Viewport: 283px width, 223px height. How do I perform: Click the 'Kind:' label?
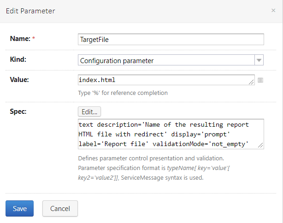tap(18, 59)
